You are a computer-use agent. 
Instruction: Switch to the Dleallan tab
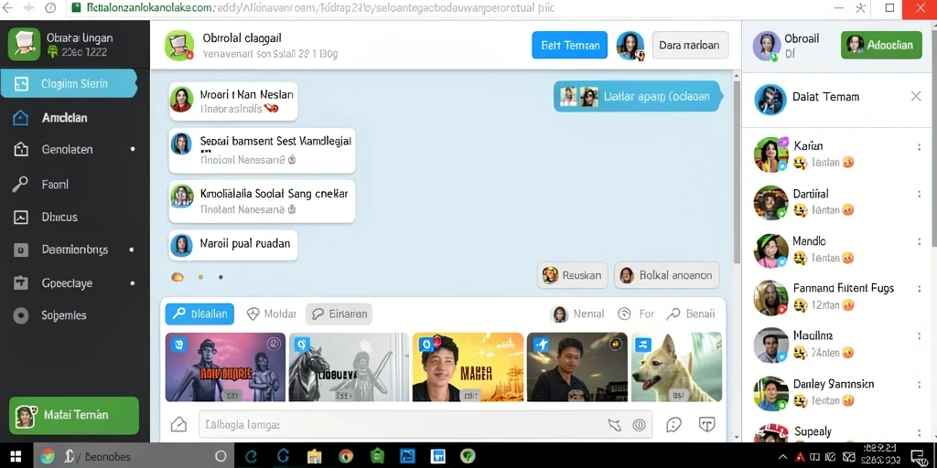tap(199, 314)
